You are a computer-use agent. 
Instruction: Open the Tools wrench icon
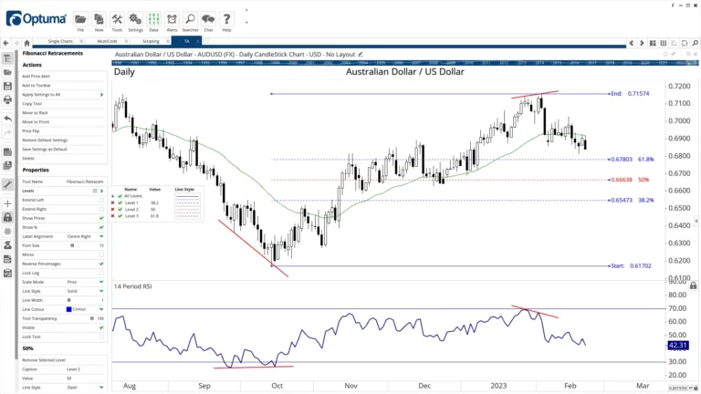coord(117,20)
